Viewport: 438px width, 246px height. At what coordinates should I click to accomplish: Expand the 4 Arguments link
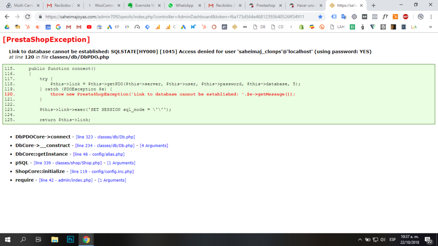click(x=154, y=145)
